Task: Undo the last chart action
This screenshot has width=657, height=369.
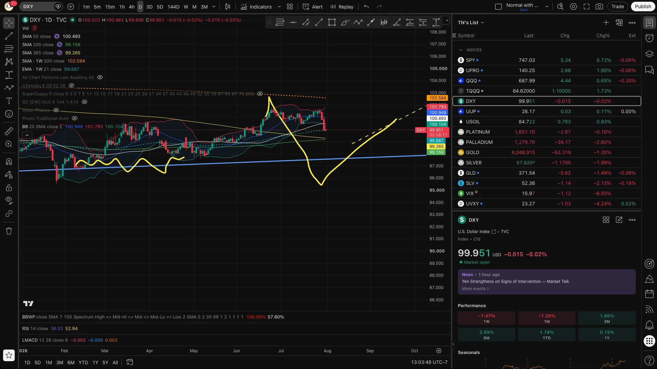Action: click(x=366, y=6)
